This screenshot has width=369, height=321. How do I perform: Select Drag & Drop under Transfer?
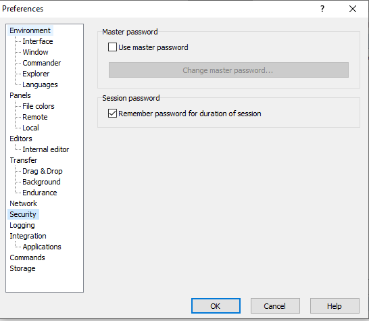click(x=43, y=171)
